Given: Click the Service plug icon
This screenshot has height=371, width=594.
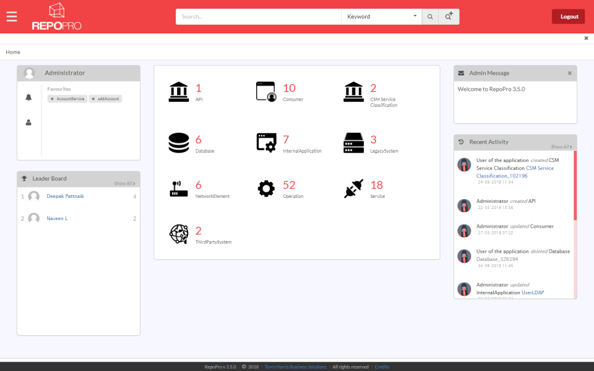Looking at the screenshot, I should tap(353, 189).
